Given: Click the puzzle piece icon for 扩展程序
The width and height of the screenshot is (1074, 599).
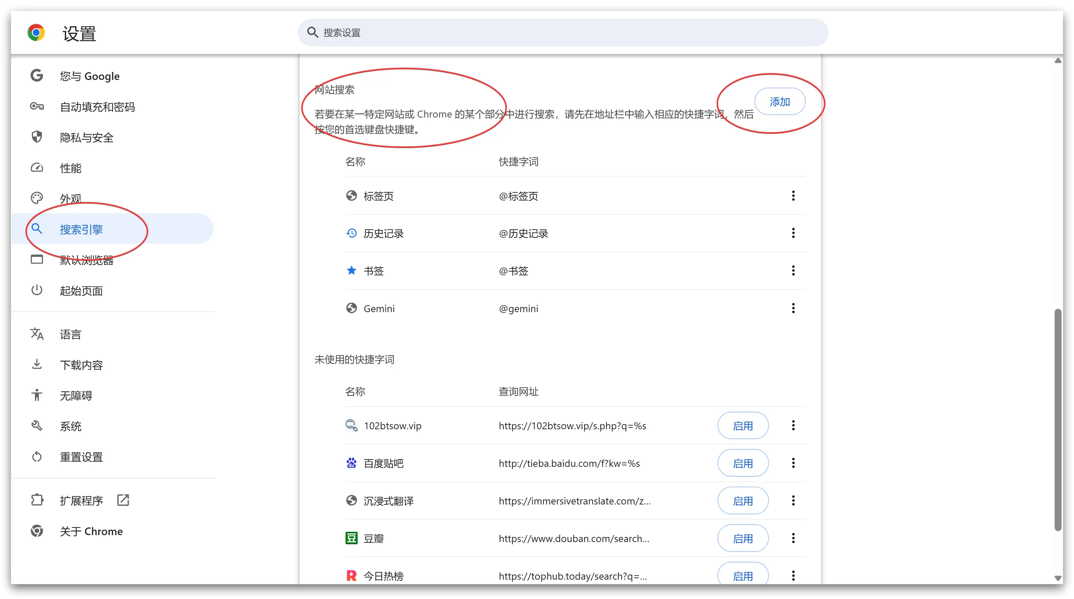Looking at the screenshot, I should click(37, 500).
